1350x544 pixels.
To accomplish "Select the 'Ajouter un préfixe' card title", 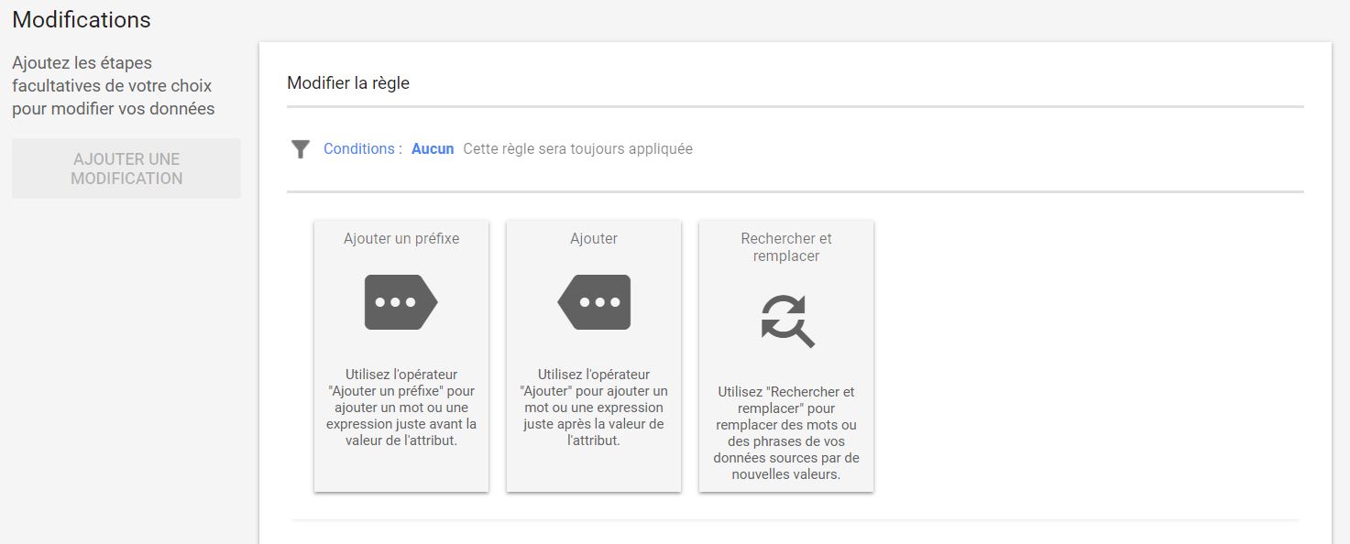I will [x=401, y=238].
